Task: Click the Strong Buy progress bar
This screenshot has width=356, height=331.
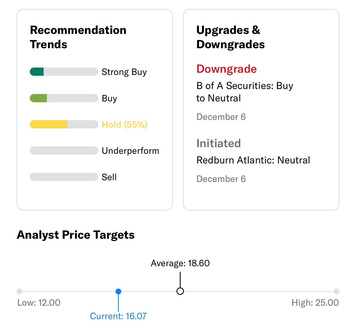Action: click(x=64, y=72)
